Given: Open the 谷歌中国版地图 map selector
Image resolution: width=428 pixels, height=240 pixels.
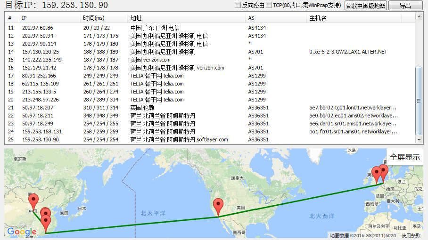Looking at the screenshot, I should click(x=365, y=6).
